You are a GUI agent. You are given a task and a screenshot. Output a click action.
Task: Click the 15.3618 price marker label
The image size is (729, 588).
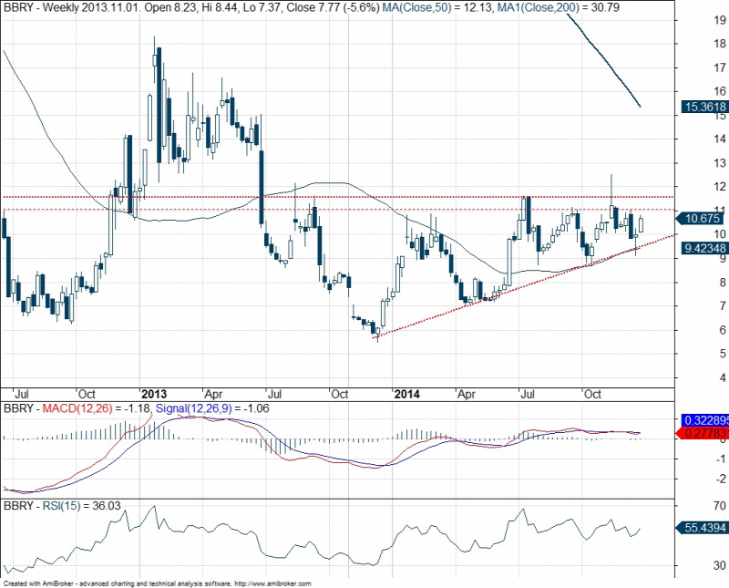(704, 107)
